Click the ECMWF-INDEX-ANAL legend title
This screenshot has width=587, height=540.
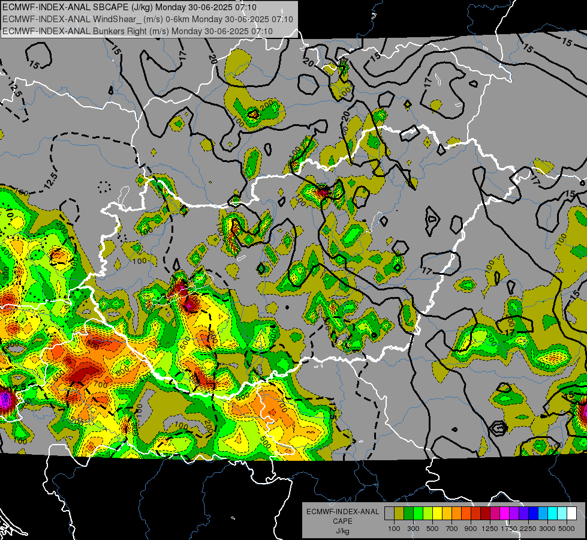[x=342, y=512]
